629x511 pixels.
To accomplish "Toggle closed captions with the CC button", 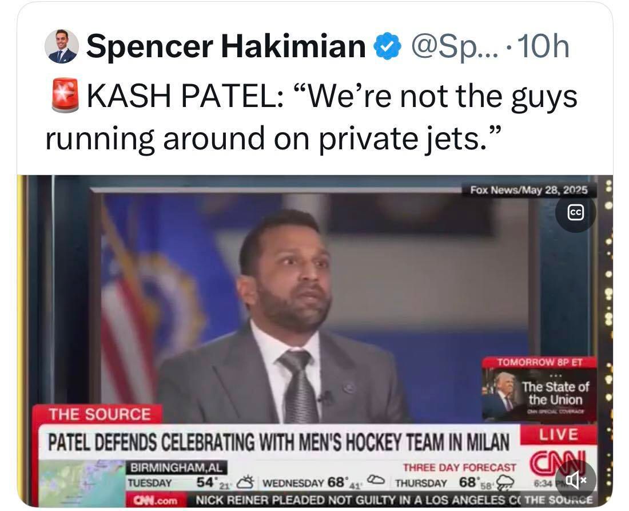I will click(575, 212).
